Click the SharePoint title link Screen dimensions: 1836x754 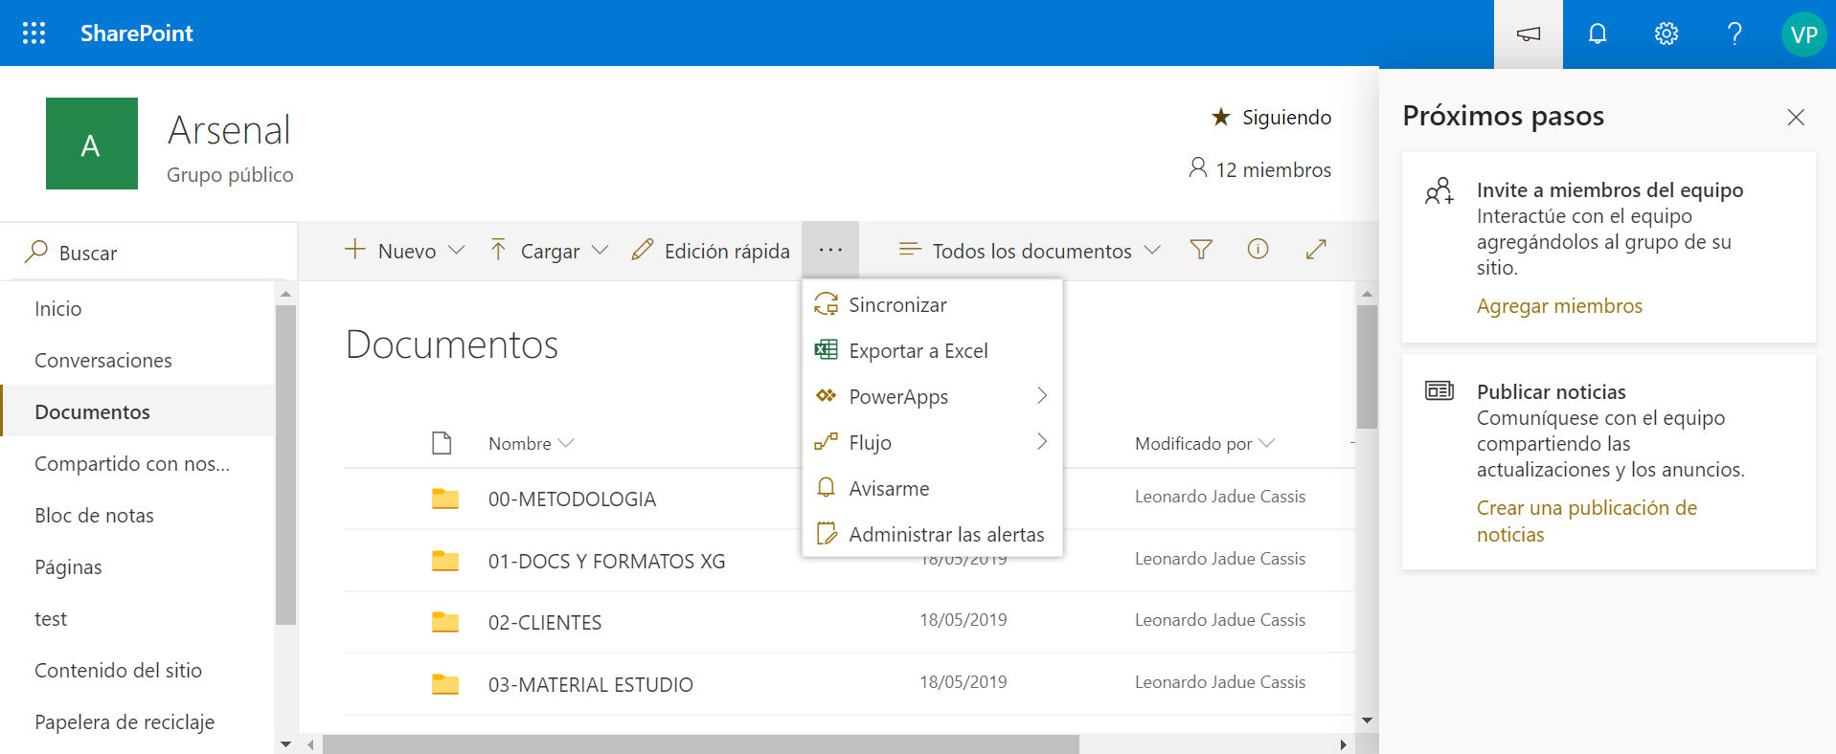[x=137, y=33]
